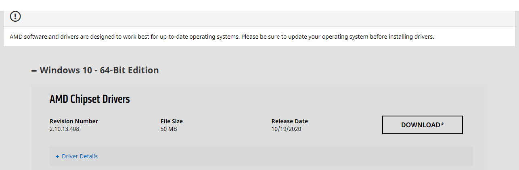519x170 pixels.
Task: Open the Driver Details link
Action: (80, 156)
